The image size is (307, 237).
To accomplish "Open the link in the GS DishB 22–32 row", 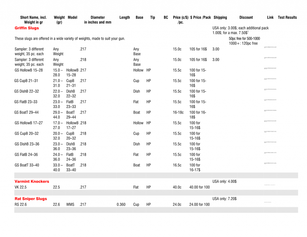I will (270, 90).
